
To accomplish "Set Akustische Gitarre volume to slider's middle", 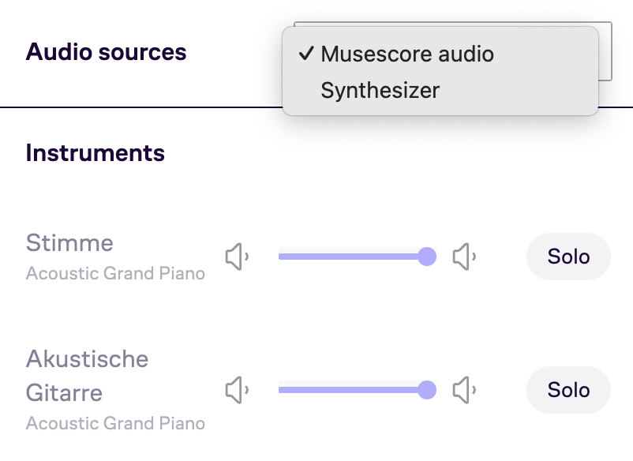I will (x=358, y=390).
